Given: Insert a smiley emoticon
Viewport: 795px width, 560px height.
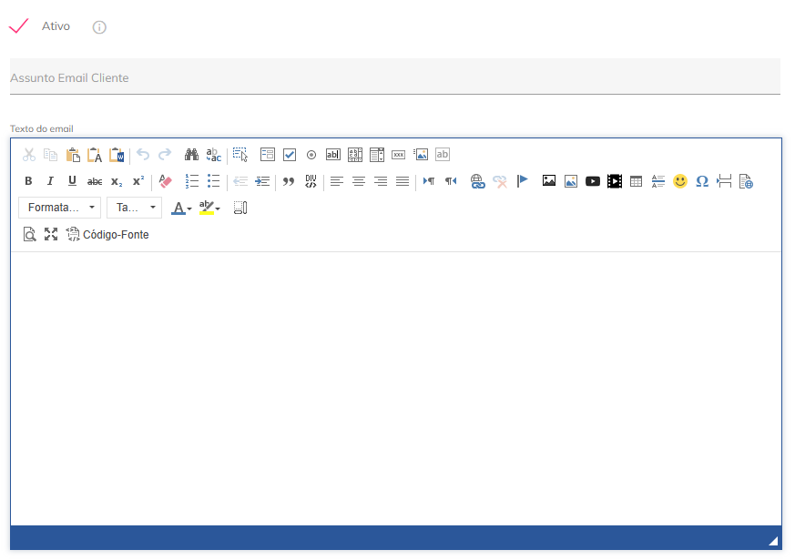Looking at the screenshot, I should coord(679,181).
